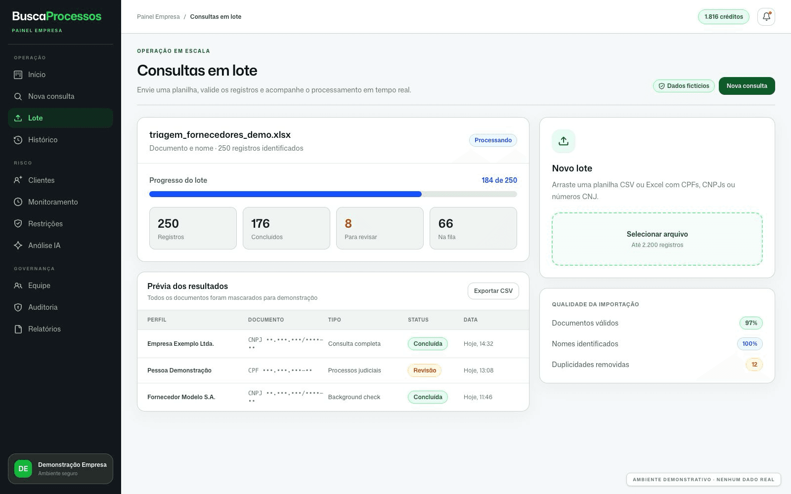Open the Monitoramento section
Screen dimensions: 791x494
[60, 202]
